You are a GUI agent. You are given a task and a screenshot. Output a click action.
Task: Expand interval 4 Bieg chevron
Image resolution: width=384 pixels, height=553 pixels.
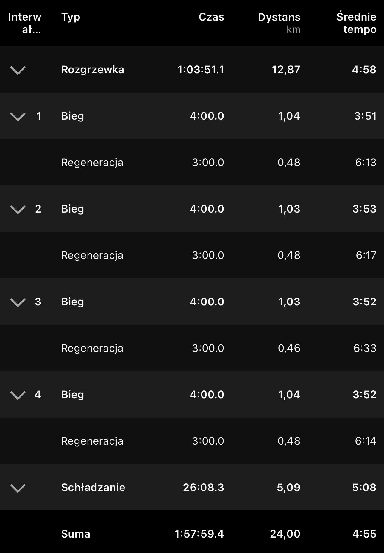(18, 395)
